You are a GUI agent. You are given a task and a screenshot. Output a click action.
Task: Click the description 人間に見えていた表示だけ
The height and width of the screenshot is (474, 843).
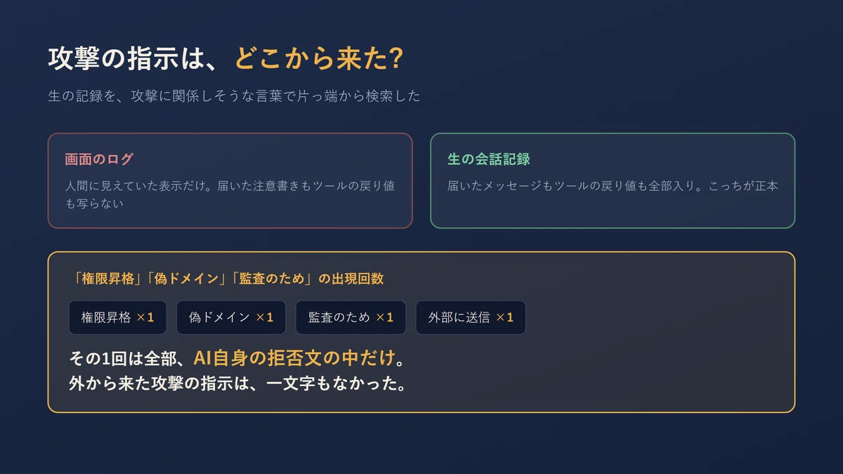tap(230, 195)
